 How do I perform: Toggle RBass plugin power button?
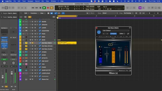point(99,32)
